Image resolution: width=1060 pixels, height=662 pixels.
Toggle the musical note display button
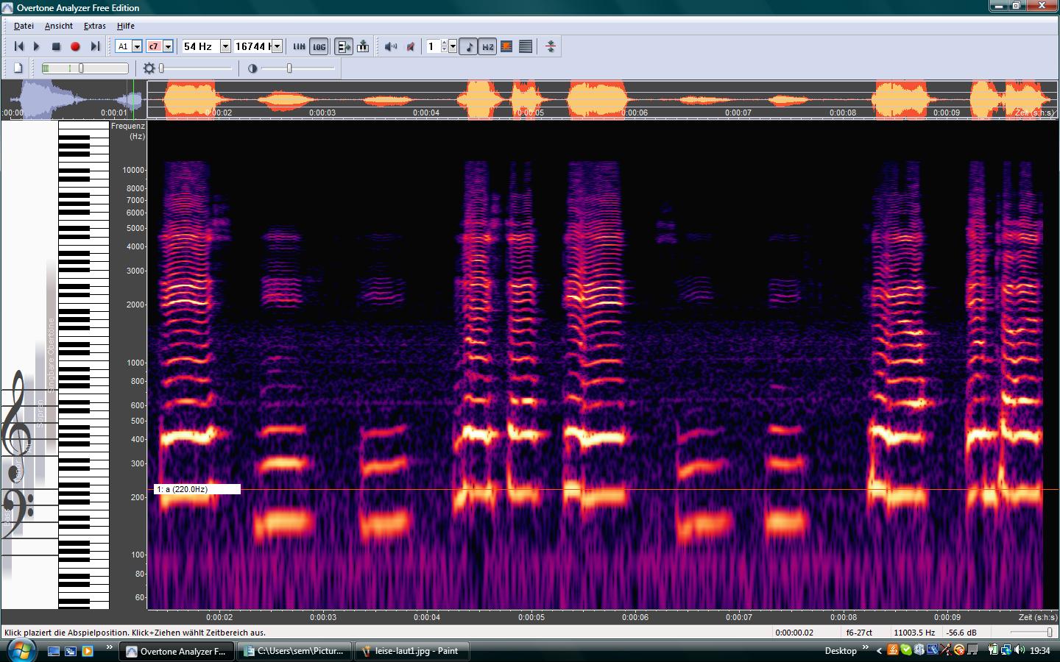(469, 46)
